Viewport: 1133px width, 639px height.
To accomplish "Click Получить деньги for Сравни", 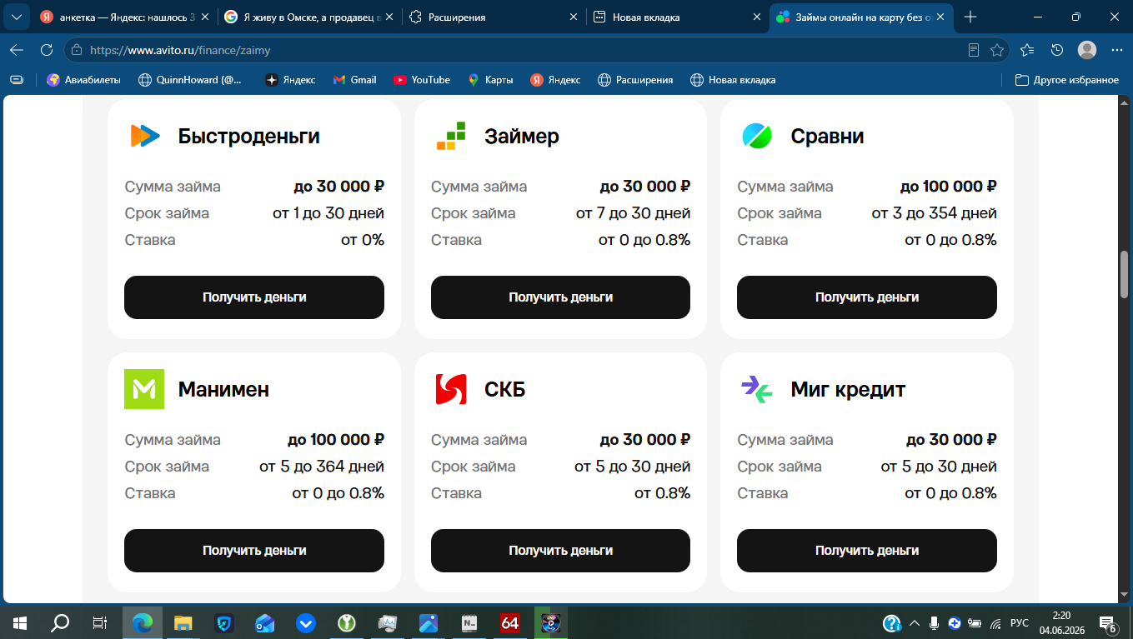I will [867, 297].
